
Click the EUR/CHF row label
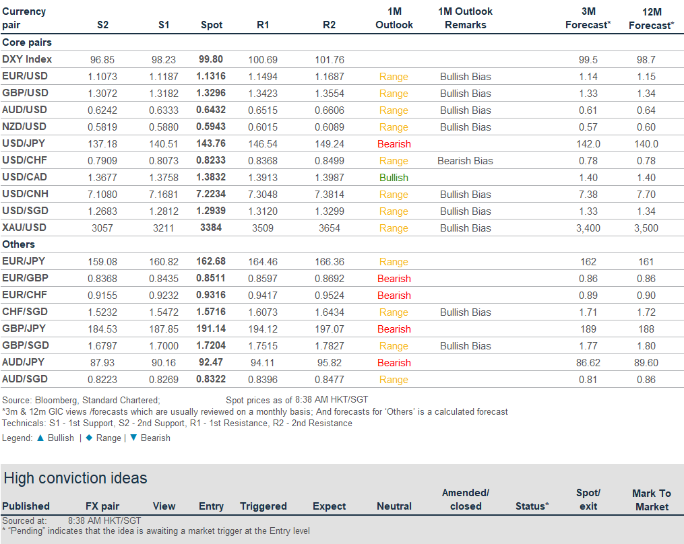[24, 295]
